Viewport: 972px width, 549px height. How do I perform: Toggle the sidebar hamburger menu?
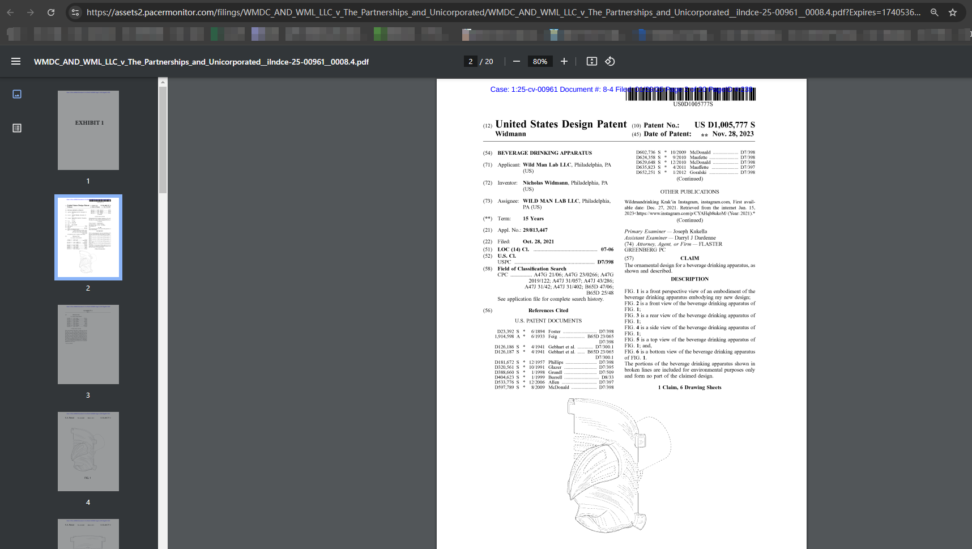click(x=16, y=61)
